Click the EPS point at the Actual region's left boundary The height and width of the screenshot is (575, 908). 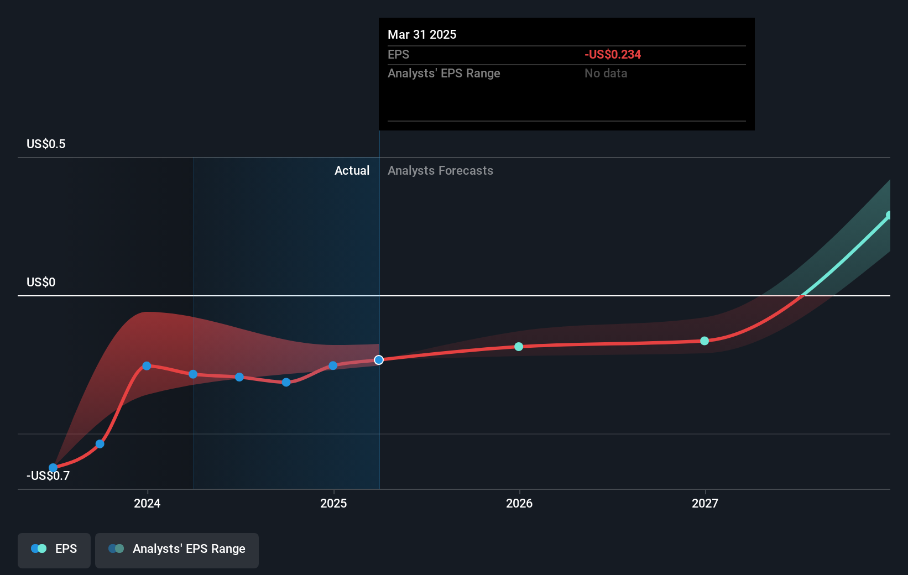pyautogui.click(x=193, y=374)
